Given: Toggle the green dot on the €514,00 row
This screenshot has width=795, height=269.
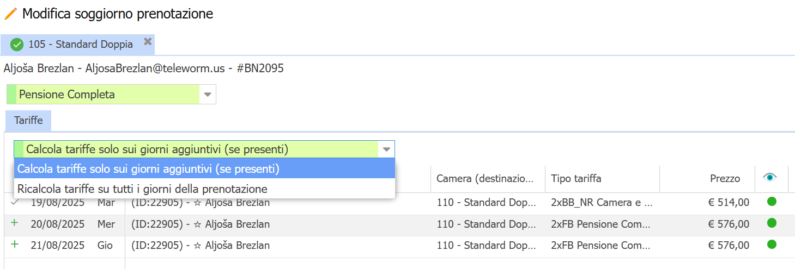Looking at the screenshot, I should click(x=771, y=202).
